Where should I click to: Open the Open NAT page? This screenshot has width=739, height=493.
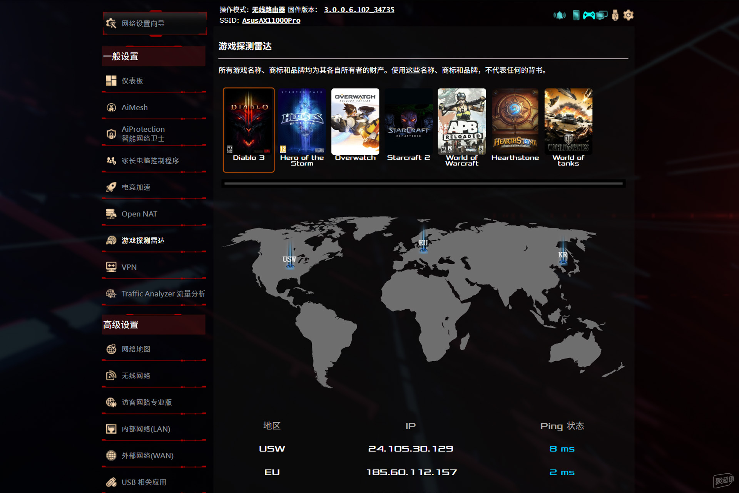(x=154, y=214)
